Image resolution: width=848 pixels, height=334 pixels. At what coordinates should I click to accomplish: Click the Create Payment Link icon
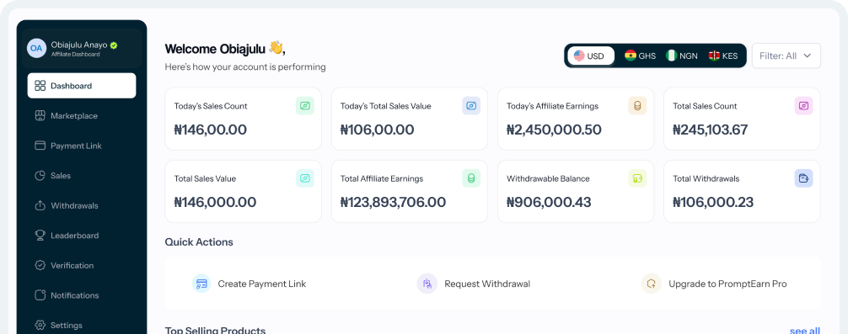[x=201, y=284]
